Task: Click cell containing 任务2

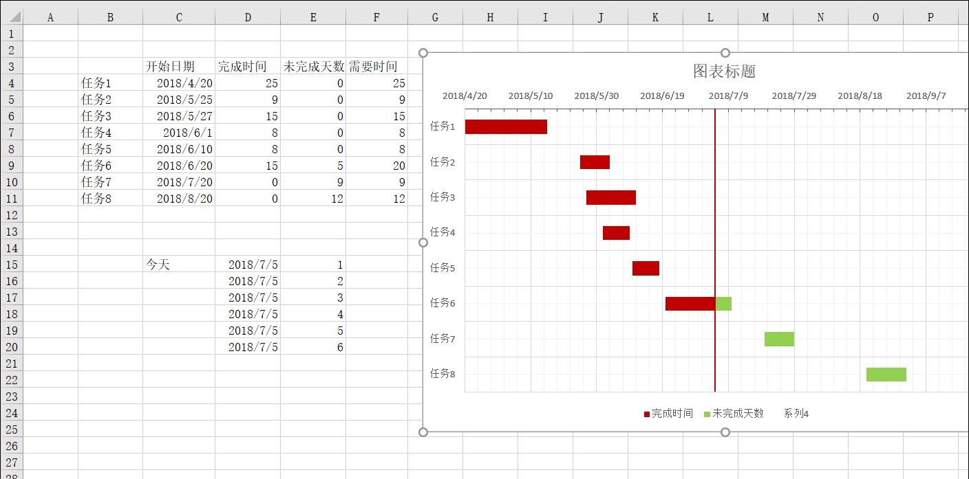Action: 110,100
